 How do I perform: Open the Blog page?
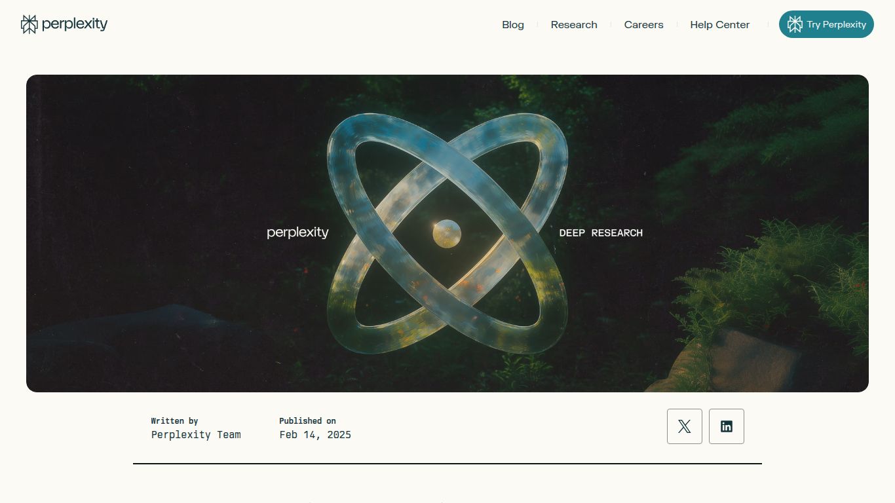pos(513,25)
